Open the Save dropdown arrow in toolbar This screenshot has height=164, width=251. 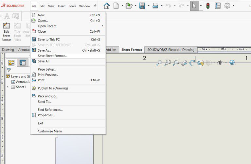click(x=148, y=6)
